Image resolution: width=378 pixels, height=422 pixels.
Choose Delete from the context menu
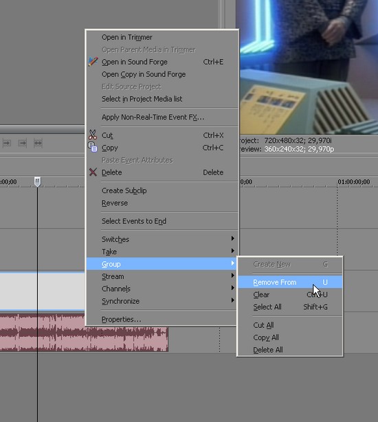162,173
